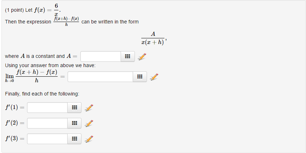Open equation editor grid for the limit answer
The width and height of the screenshot is (306, 153).
pos(139,77)
